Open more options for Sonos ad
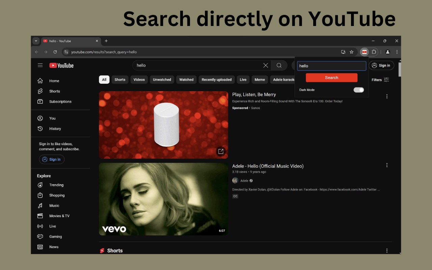The width and height of the screenshot is (432, 270). [387, 96]
